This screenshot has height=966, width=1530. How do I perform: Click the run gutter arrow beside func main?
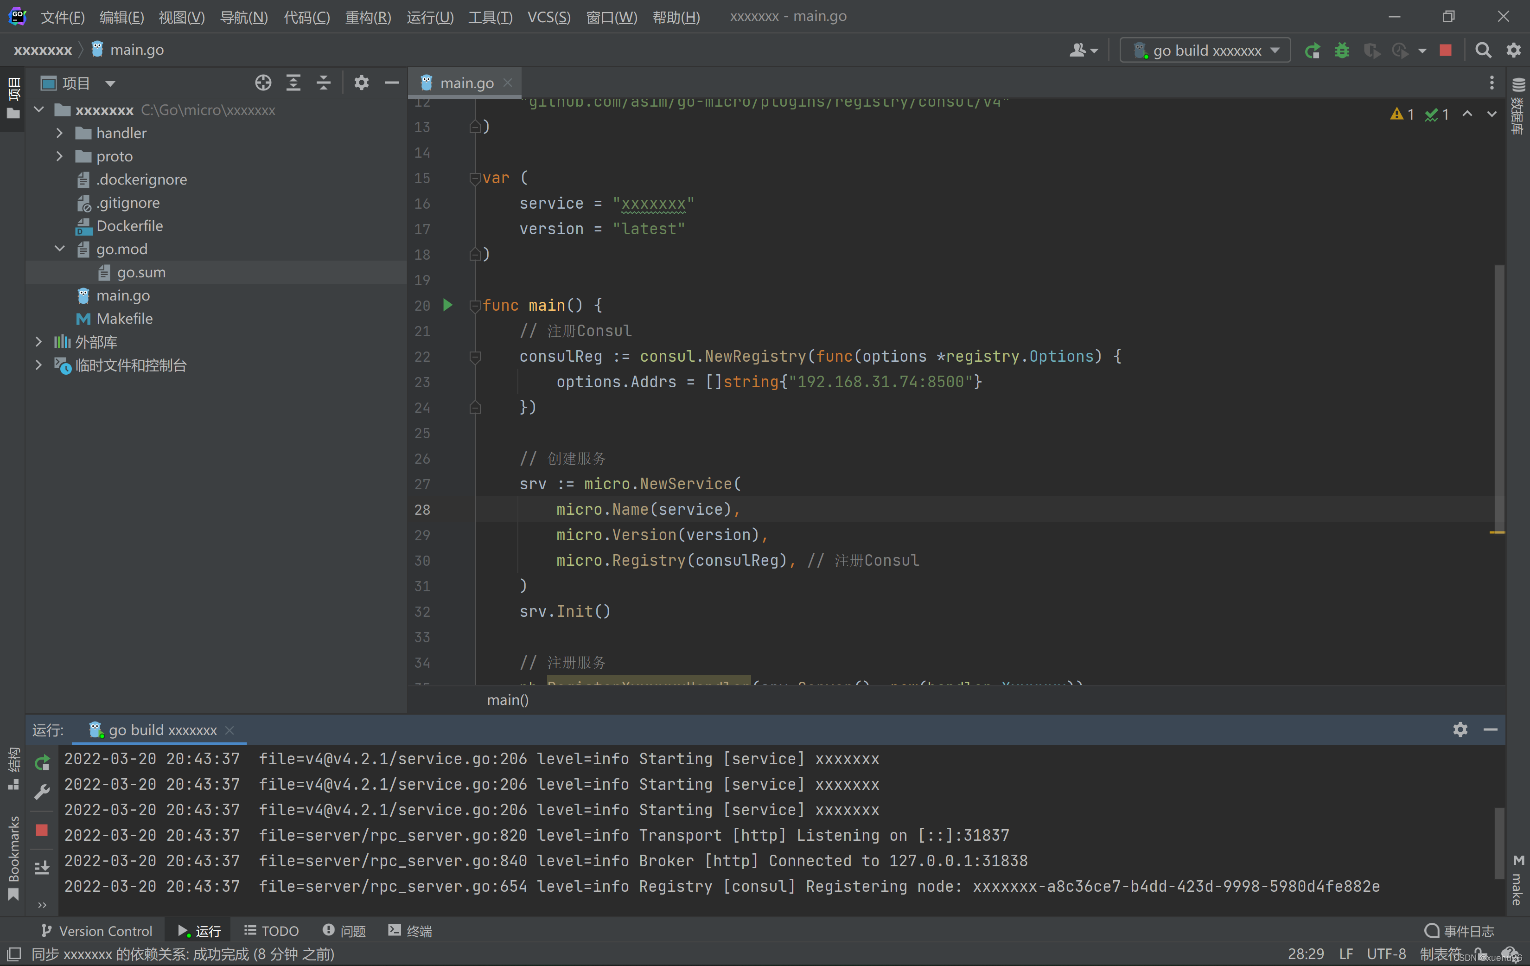pos(447,305)
